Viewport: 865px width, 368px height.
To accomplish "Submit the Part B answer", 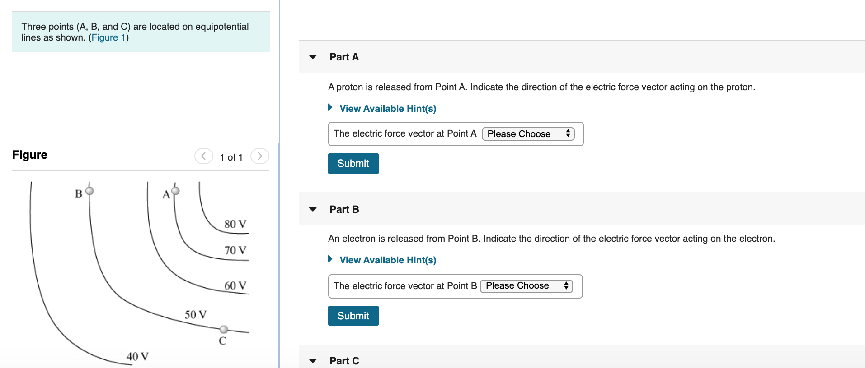I will pyautogui.click(x=353, y=316).
